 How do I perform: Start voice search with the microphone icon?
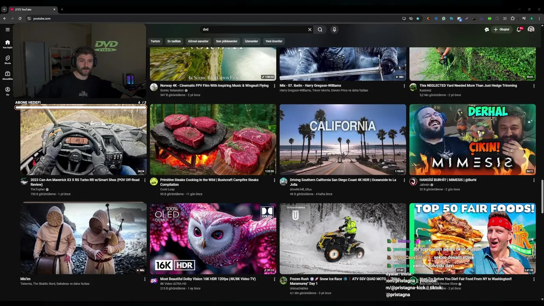click(x=334, y=29)
